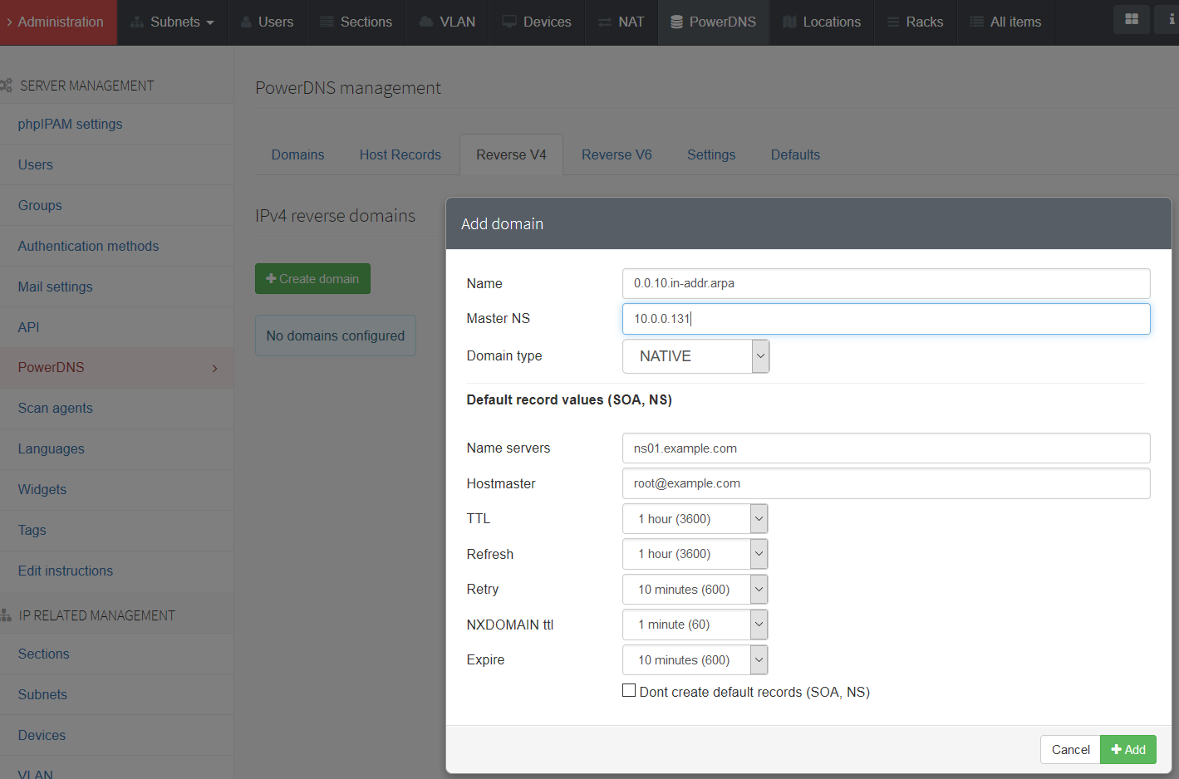1179x779 pixels.
Task: Open Authentication methods in sidebar
Action: [88, 247]
